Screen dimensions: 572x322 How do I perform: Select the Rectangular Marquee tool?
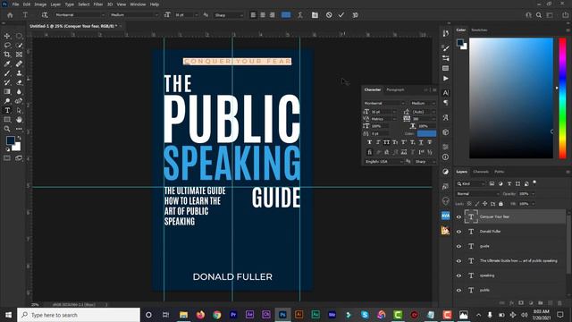coord(19,36)
